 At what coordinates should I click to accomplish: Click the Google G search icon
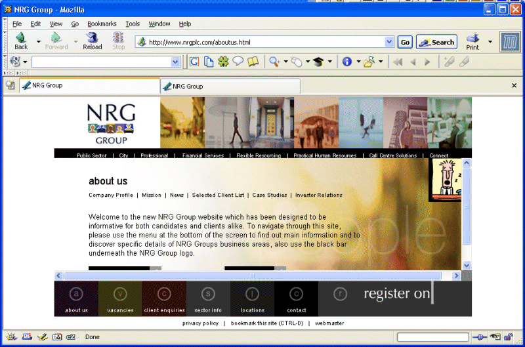click(194, 62)
